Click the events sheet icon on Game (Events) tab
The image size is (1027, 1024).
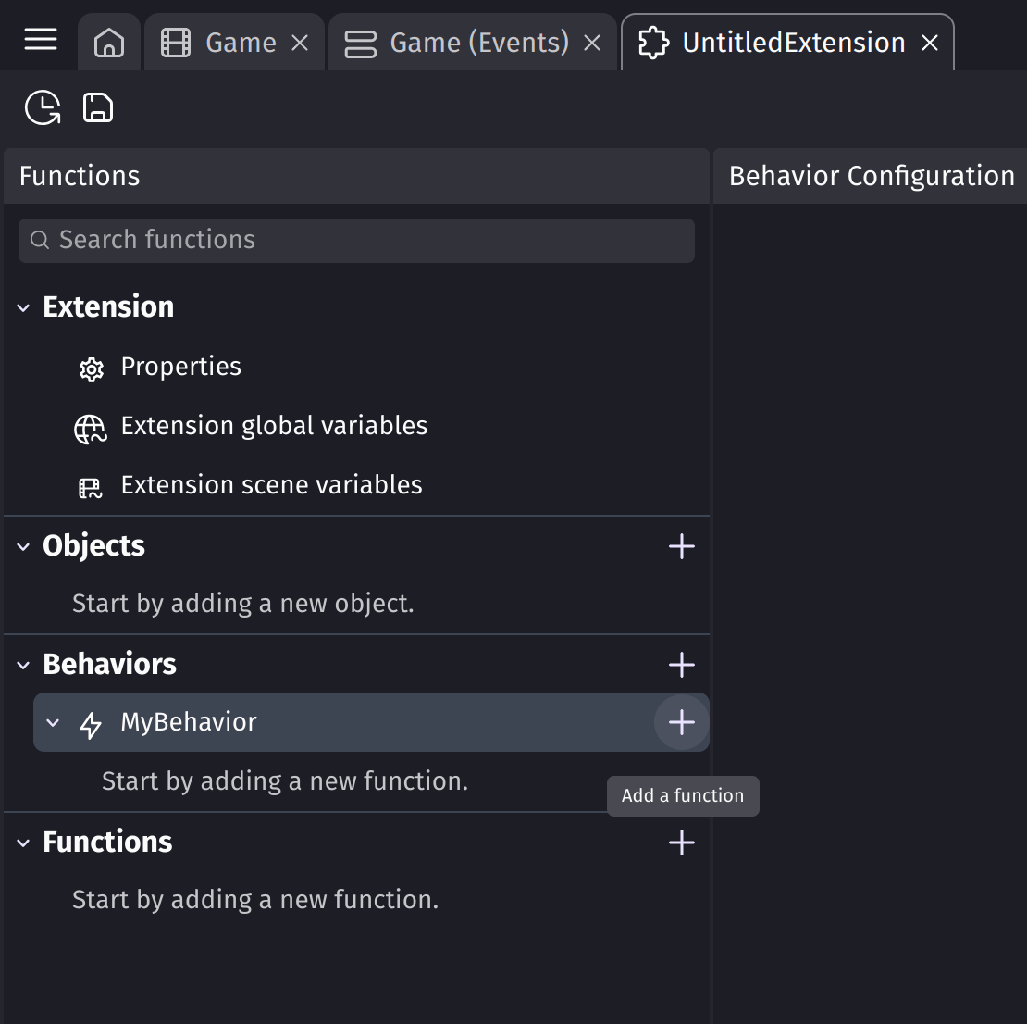pos(360,44)
